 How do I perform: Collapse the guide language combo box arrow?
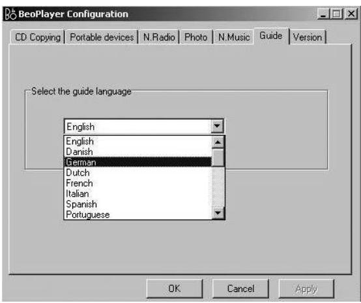click(217, 126)
